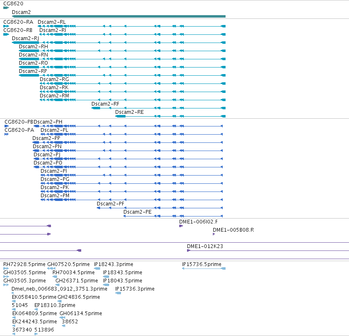Viewport: 349px width, 336px height.
Task: Select transcript label Dscam2-RL
Action: pyautogui.click(x=52, y=22)
